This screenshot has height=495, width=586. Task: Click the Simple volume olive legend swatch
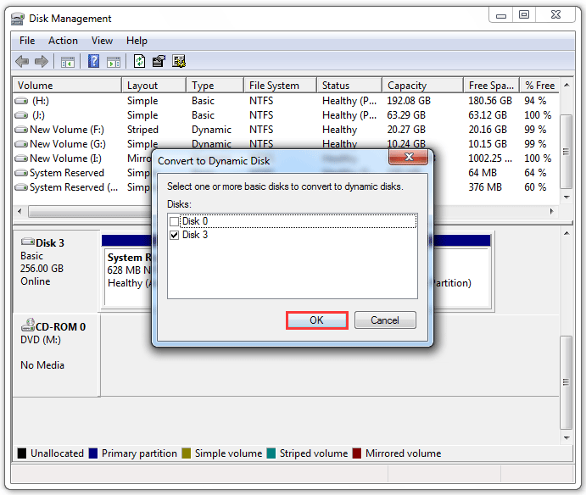[x=186, y=453]
